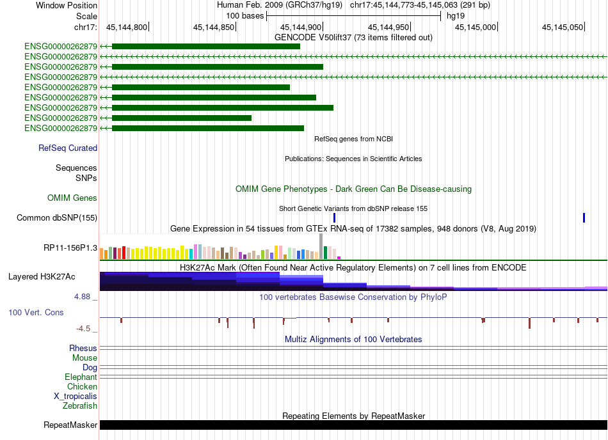Select the longest green GENCODE exon bar
This screenshot has width=608, height=440.
pos(223,107)
